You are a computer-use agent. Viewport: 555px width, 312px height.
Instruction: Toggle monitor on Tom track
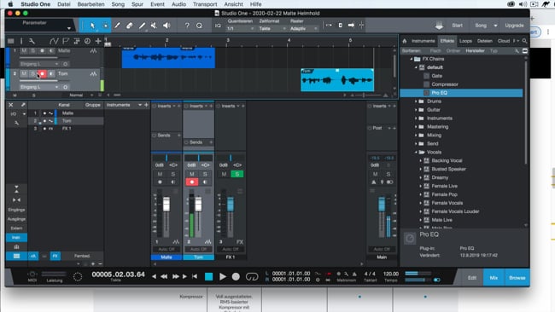51,73
